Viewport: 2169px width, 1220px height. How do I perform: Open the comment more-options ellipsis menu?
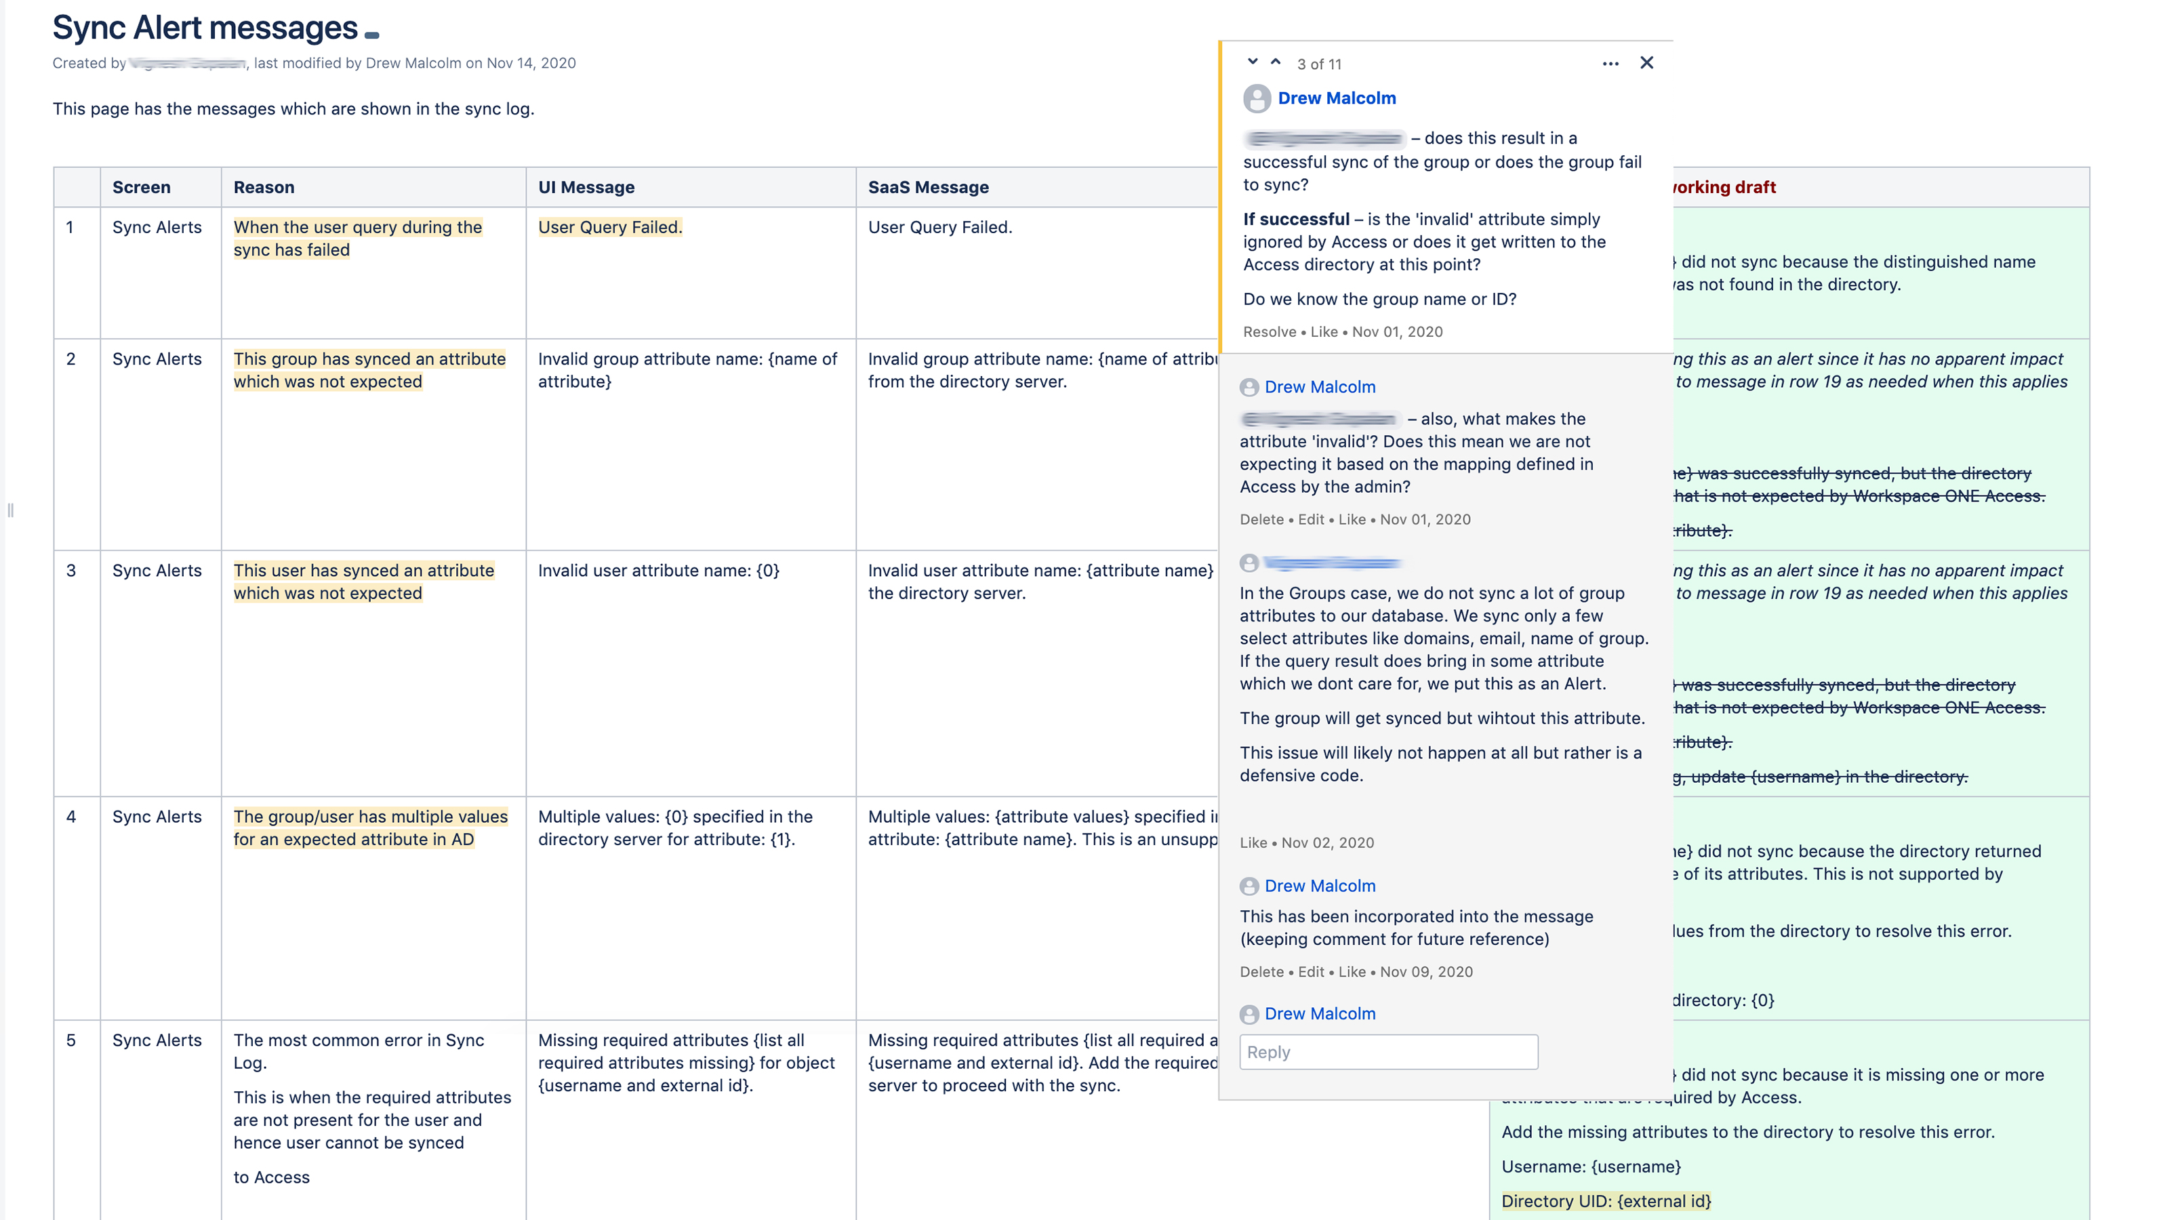pyautogui.click(x=1610, y=64)
